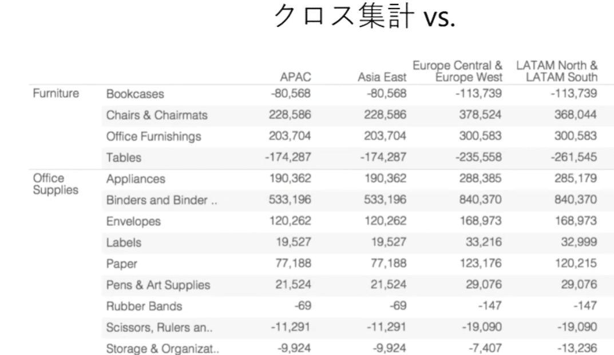Click the APAC column header
The height and width of the screenshot is (355, 614).
coord(295,77)
